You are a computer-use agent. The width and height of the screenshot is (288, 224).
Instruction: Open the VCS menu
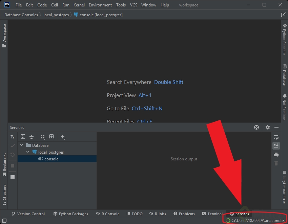click(133, 5)
